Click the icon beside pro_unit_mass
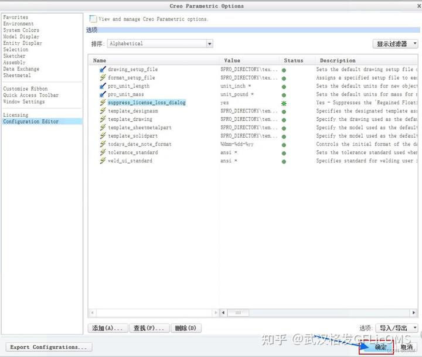 tap(103, 94)
